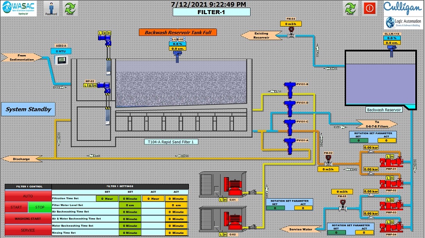Click the AE02/A turbidity analyzer
The width and height of the screenshot is (425, 238).
[x=61, y=60]
